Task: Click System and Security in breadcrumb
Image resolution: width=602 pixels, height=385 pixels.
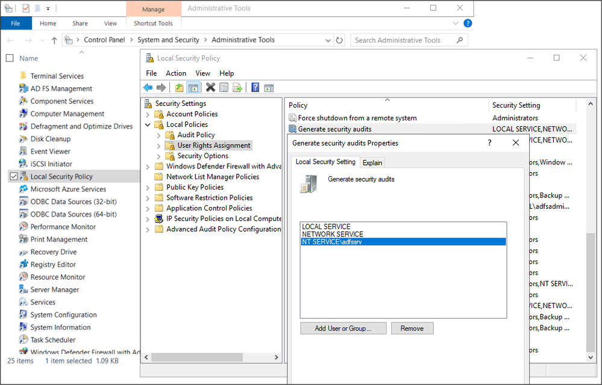Action: click(168, 40)
